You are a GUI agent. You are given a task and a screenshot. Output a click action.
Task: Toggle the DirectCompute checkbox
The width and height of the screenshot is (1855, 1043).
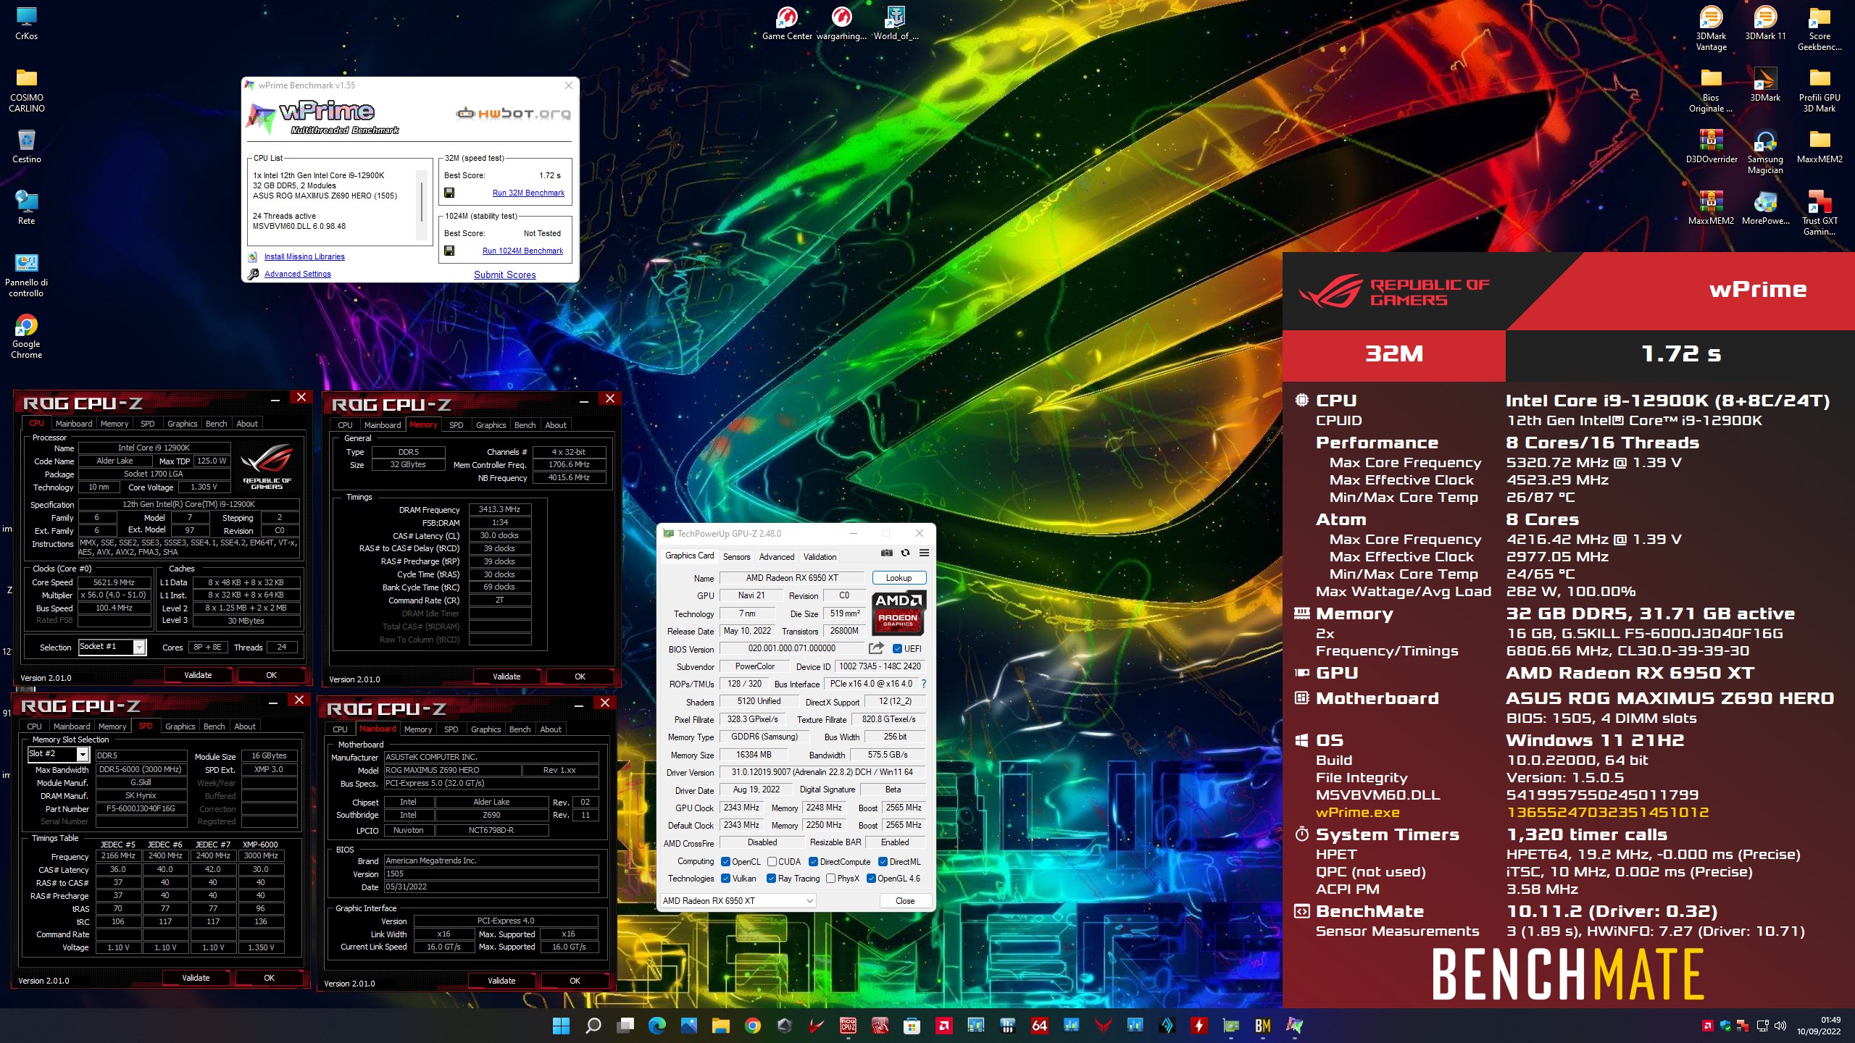813,861
